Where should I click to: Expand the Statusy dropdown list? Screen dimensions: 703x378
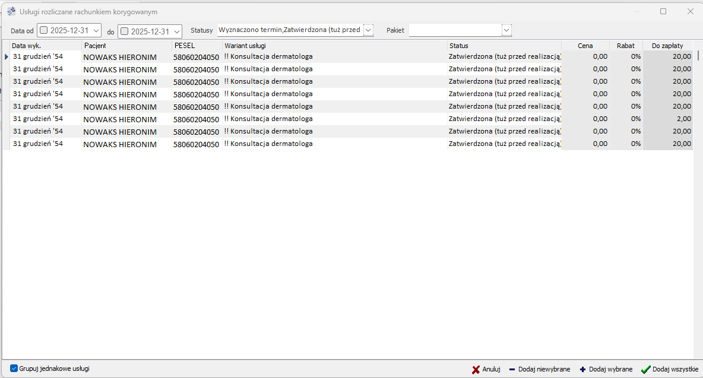point(368,30)
